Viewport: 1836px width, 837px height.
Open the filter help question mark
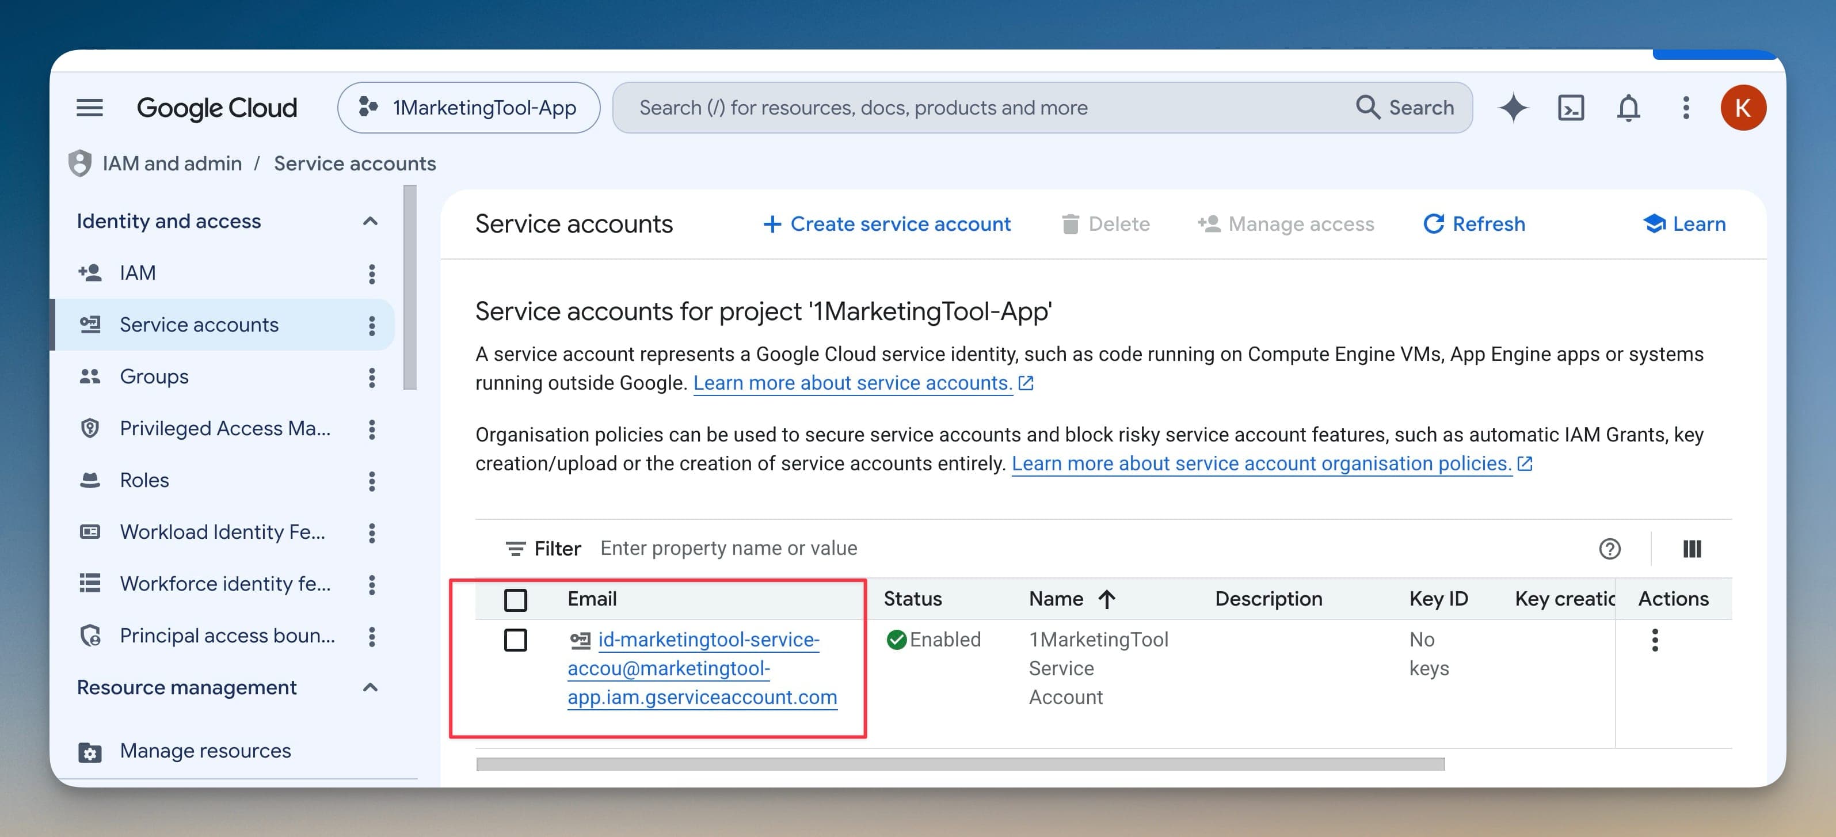coord(1609,548)
